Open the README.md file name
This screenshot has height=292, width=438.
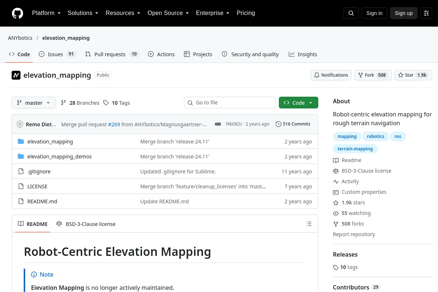click(x=42, y=201)
